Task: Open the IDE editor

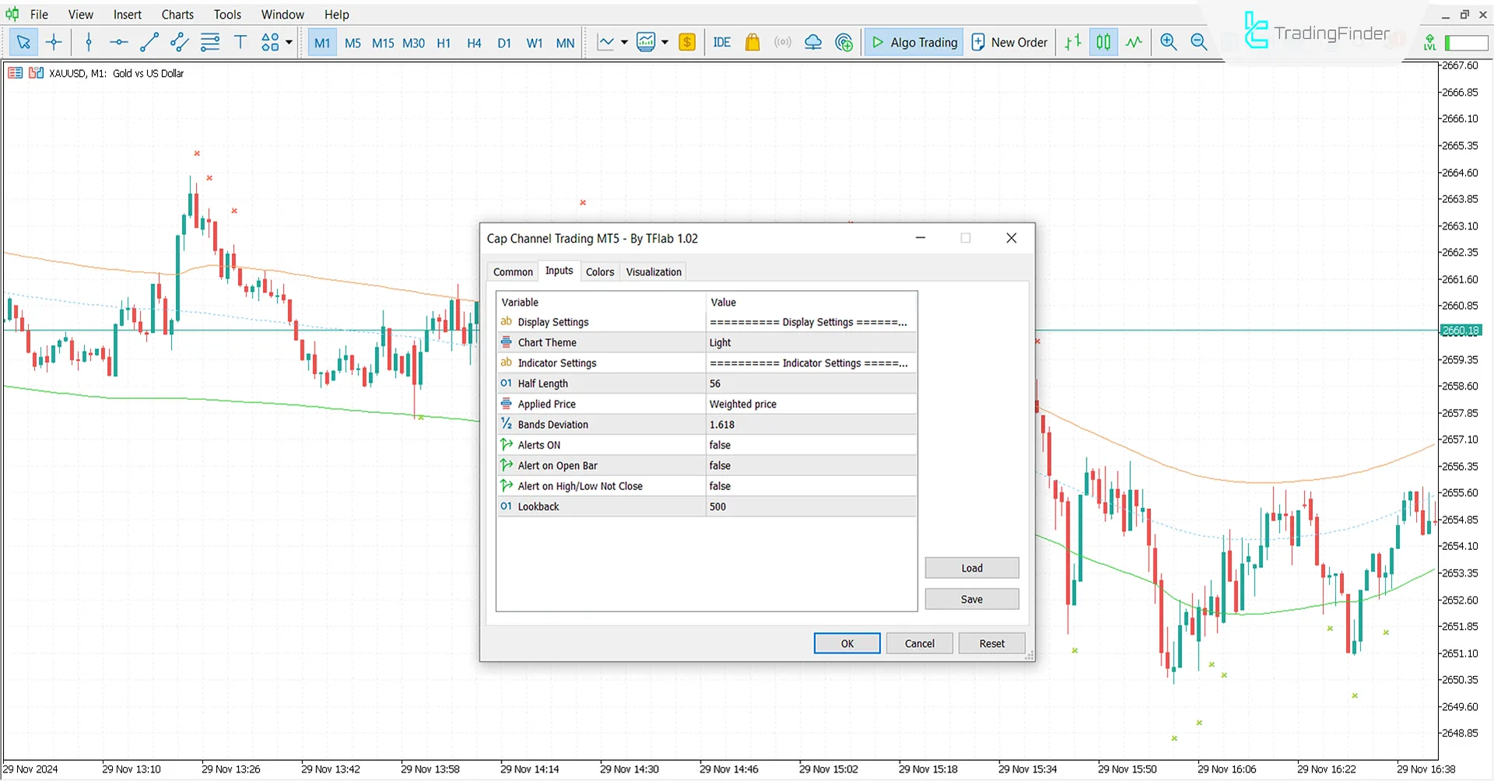Action: pos(721,42)
